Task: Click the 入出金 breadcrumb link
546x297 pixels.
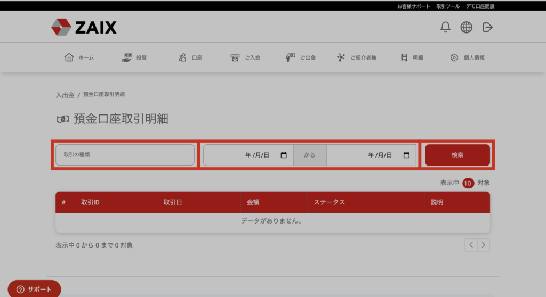Action: tap(65, 95)
